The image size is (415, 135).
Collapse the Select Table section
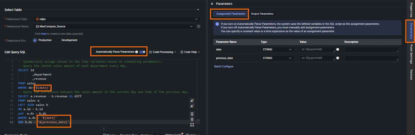[198, 10]
